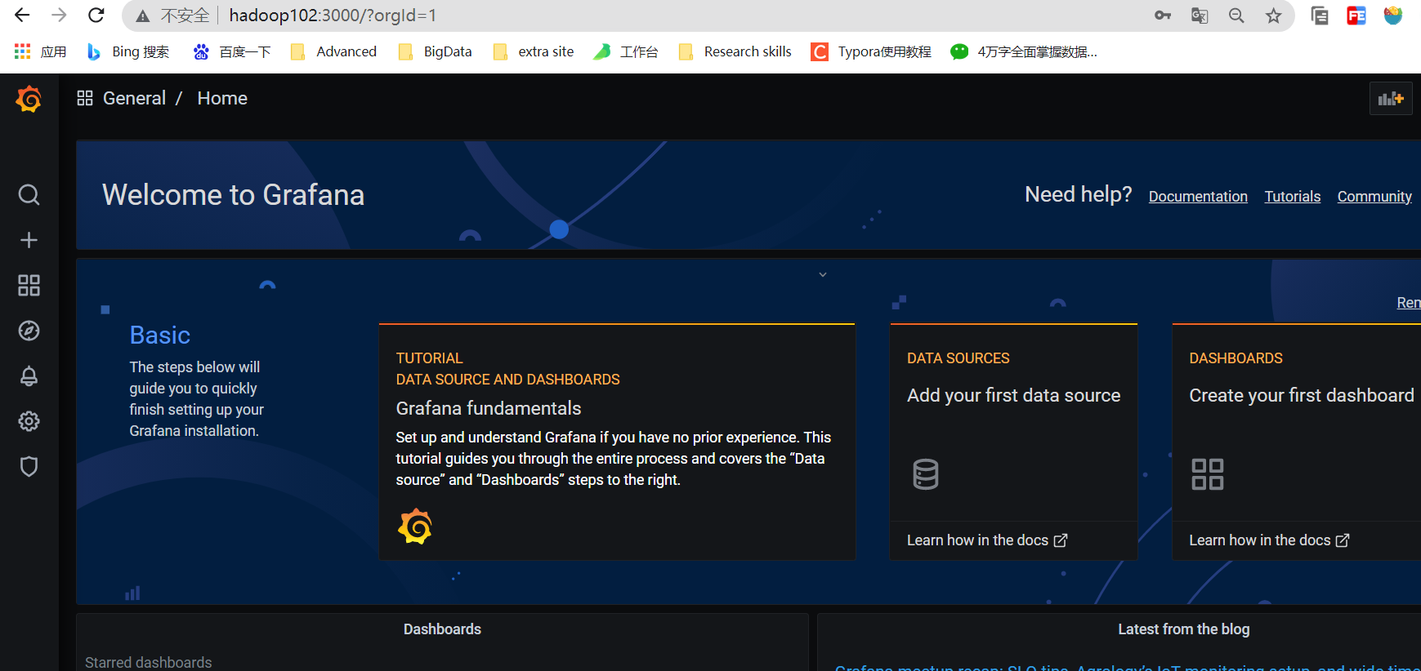Image resolution: width=1421 pixels, height=671 pixels.
Task: Open the Explore compass icon
Action: [29, 331]
